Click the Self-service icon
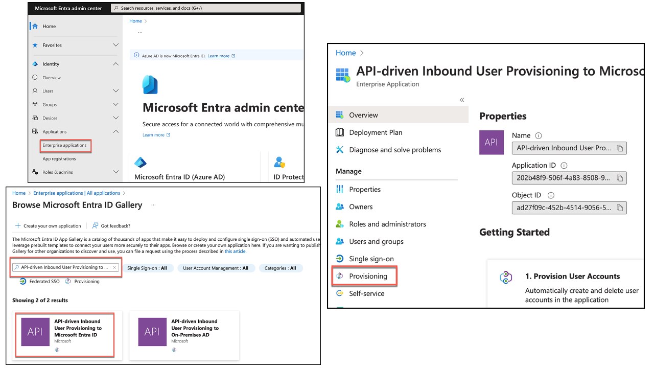654x368 pixels. 340,293
